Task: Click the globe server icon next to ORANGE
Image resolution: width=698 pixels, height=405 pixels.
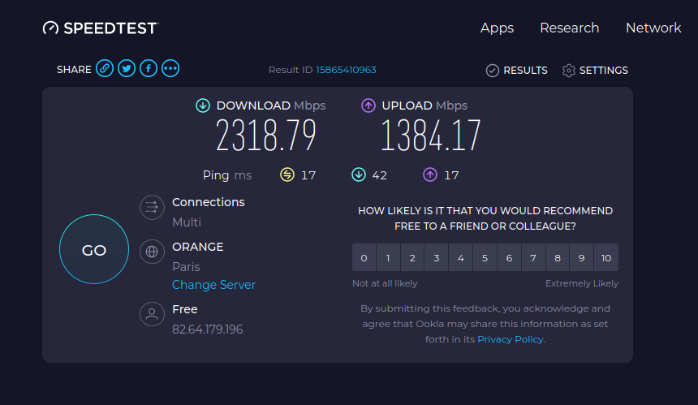Action: [x=152, y=252]
